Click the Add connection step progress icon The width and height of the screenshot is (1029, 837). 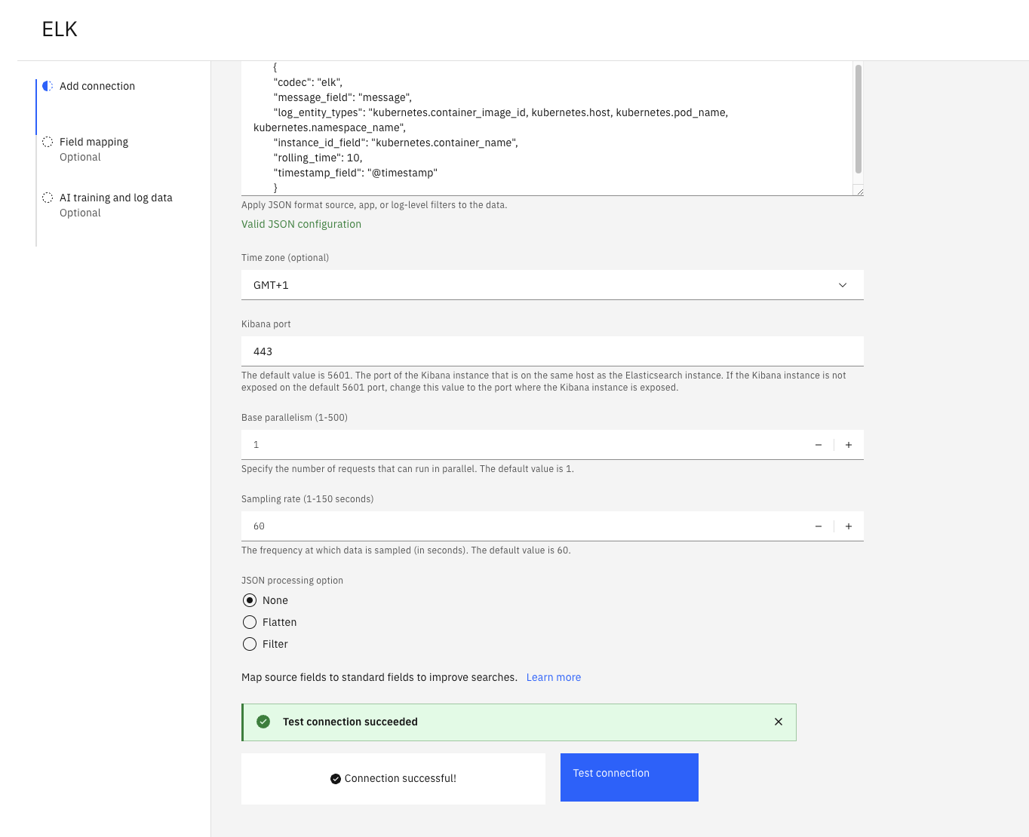pos(48,86)
